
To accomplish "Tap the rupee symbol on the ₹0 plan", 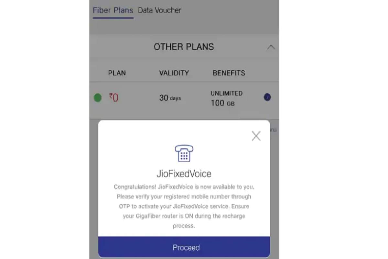I will [111, 97].
